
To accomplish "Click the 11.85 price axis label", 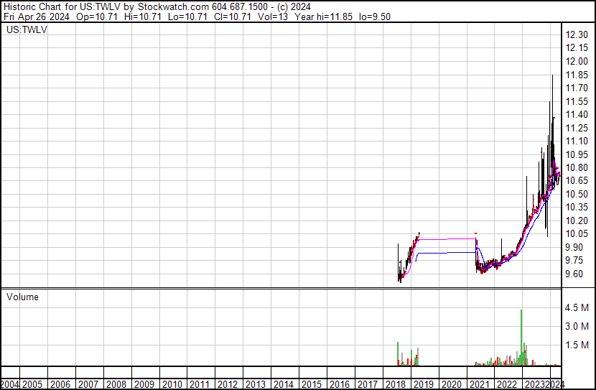I will pyautogui.click(x=577, y=75).
